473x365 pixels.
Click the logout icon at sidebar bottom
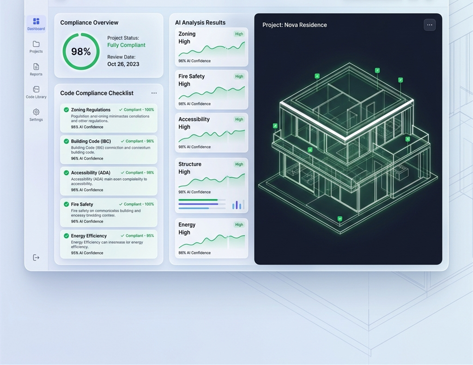(36, 257)
